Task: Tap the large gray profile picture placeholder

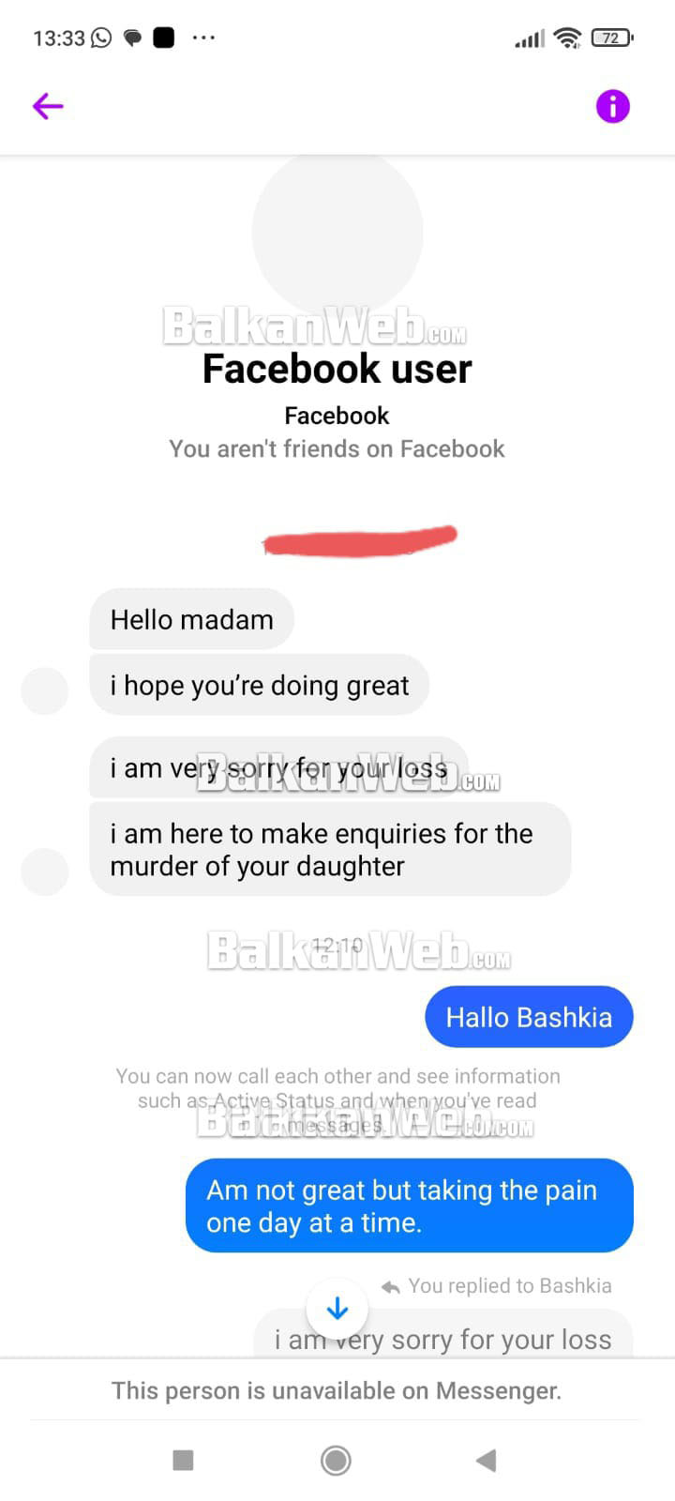Action: tap(337, 232)
